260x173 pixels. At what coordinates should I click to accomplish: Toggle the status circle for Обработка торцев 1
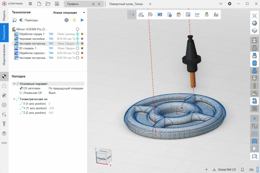78,34
